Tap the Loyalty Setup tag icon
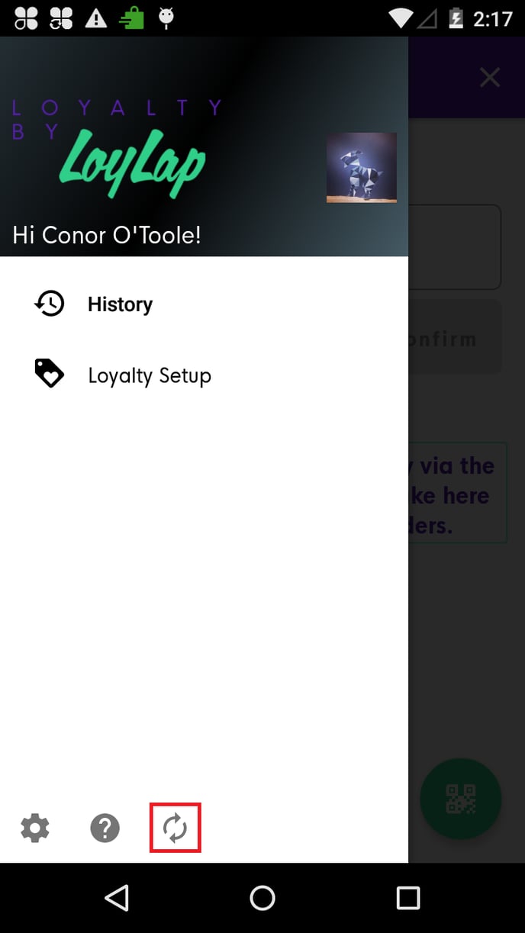This screenshot has width=525, height=933. pyautogui.click(x=50, y=375)
